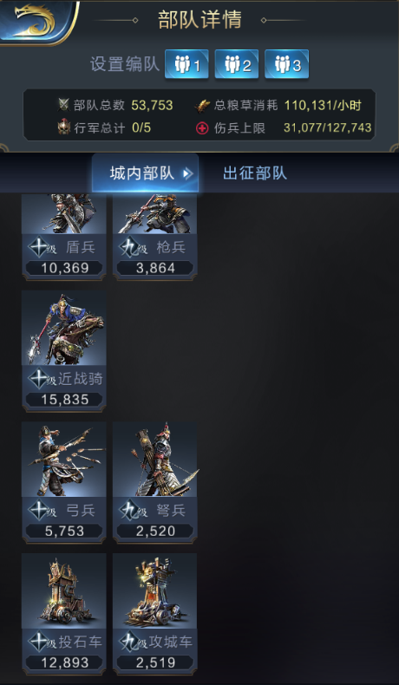Image resolution: width=399 pixels, height=685 pixels.
Task: Select formation group 1 button
Action: click(186, 64)
